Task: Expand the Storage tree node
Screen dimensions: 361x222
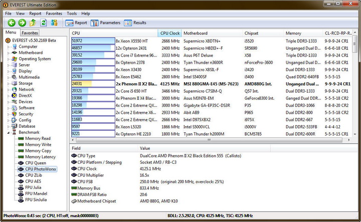Action: (x=9, y=84)
